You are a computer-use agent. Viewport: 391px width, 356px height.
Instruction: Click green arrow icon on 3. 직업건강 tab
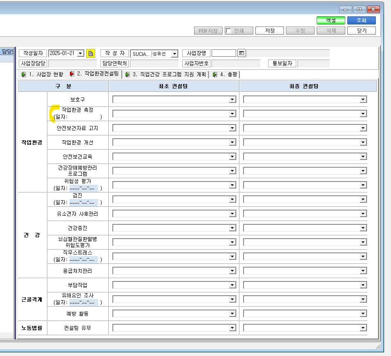coord(127,75)
